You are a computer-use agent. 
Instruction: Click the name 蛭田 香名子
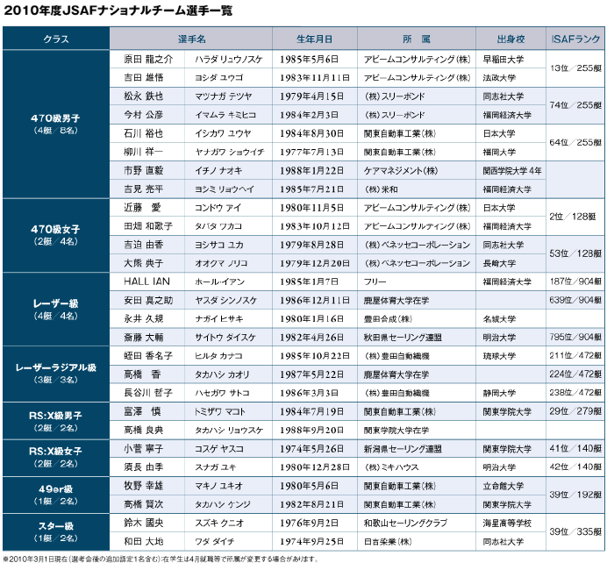click(148, 356)
